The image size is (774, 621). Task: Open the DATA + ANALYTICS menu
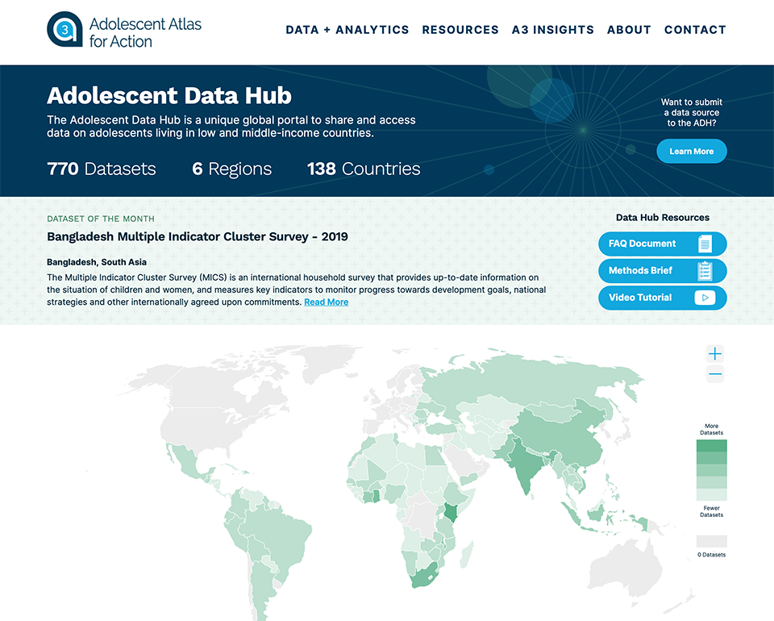click(347, 30)
